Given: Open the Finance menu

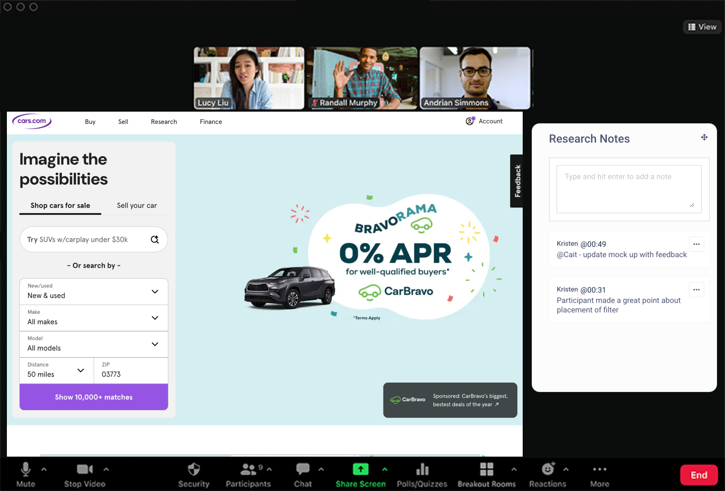Looking at the screenshot, I should pyautogui.click(x=211, y=122).
